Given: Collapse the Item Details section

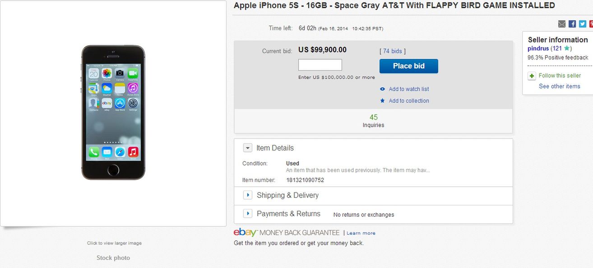Looking at the screenshot, I should [247, 147].
